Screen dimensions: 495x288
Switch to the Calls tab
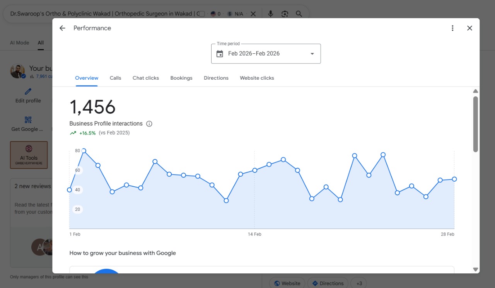(x=115, y=78)
